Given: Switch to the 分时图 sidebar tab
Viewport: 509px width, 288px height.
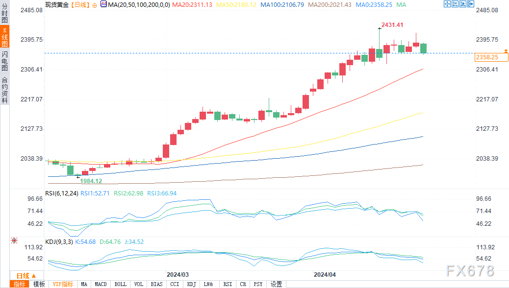Looking at the screenshot, I should 5,14.
